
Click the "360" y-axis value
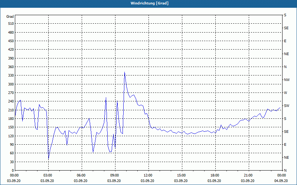click(x=11, y=67)
